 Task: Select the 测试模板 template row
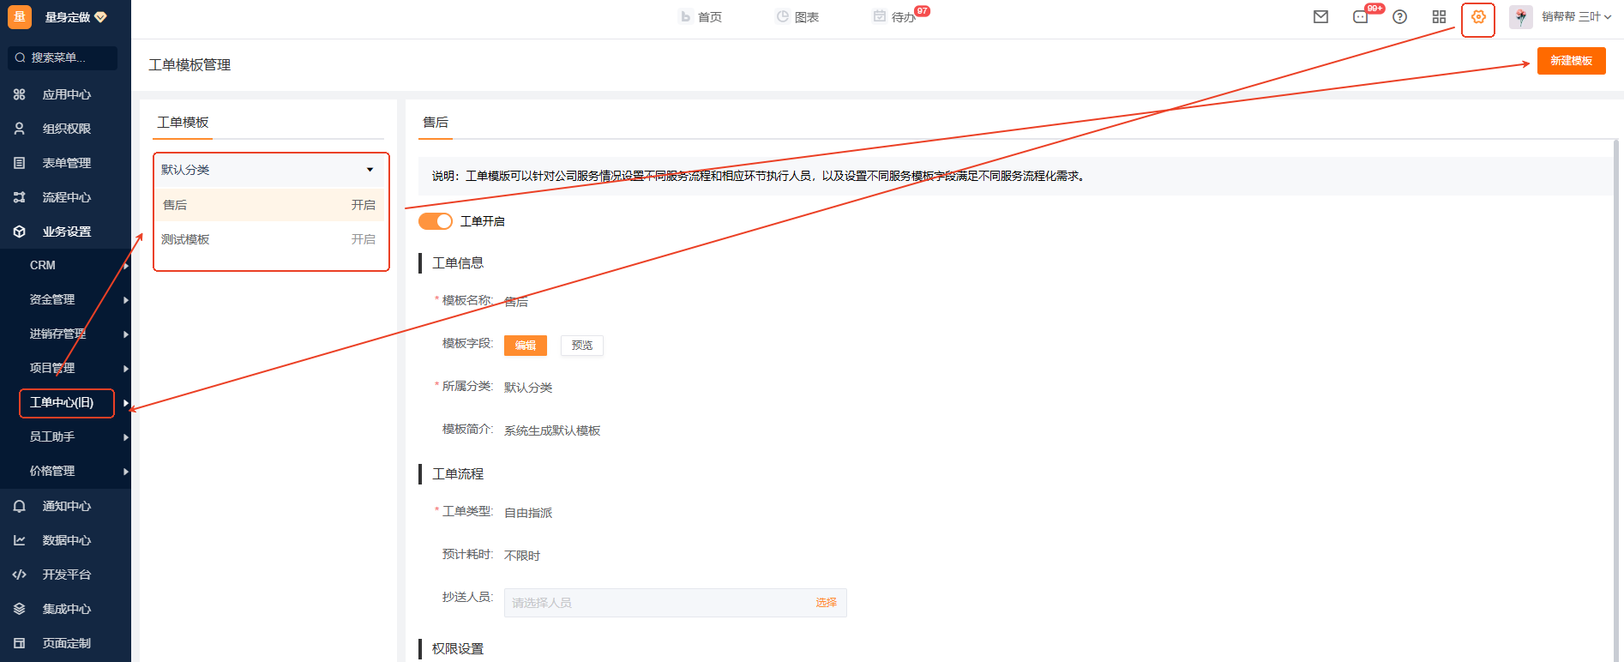click(269, 239)
